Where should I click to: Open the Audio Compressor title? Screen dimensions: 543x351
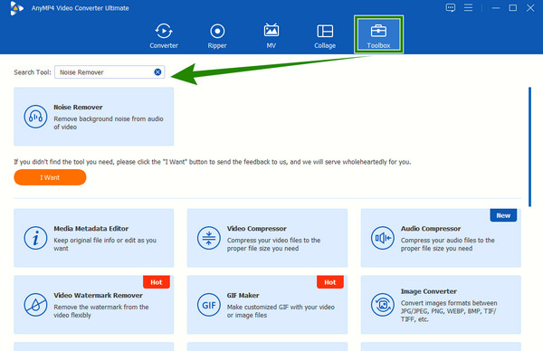(431, 229)
